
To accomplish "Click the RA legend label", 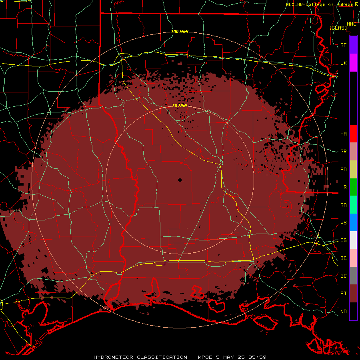I will 344,205.
